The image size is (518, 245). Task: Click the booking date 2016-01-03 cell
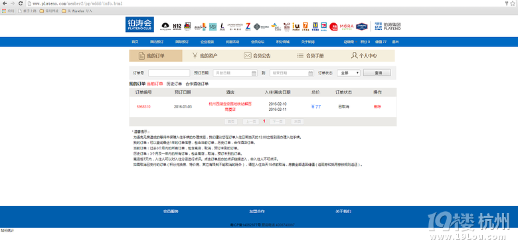point(183,107)
